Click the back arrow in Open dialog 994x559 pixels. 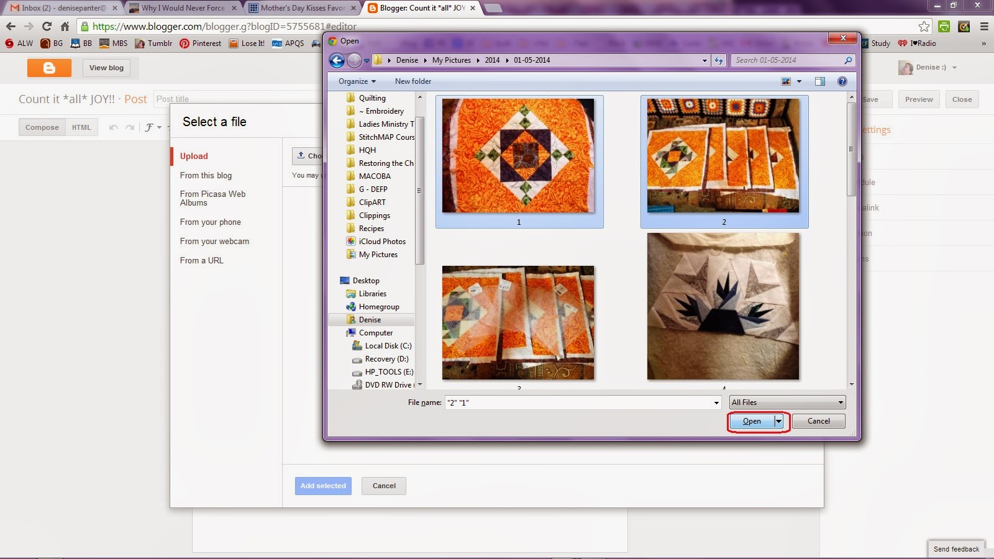click(x=337, y=60)
